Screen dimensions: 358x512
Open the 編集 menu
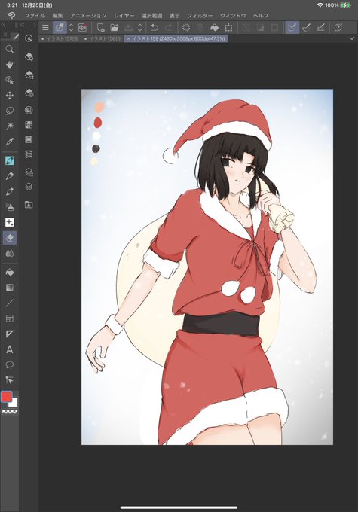(x=57, y=15)
